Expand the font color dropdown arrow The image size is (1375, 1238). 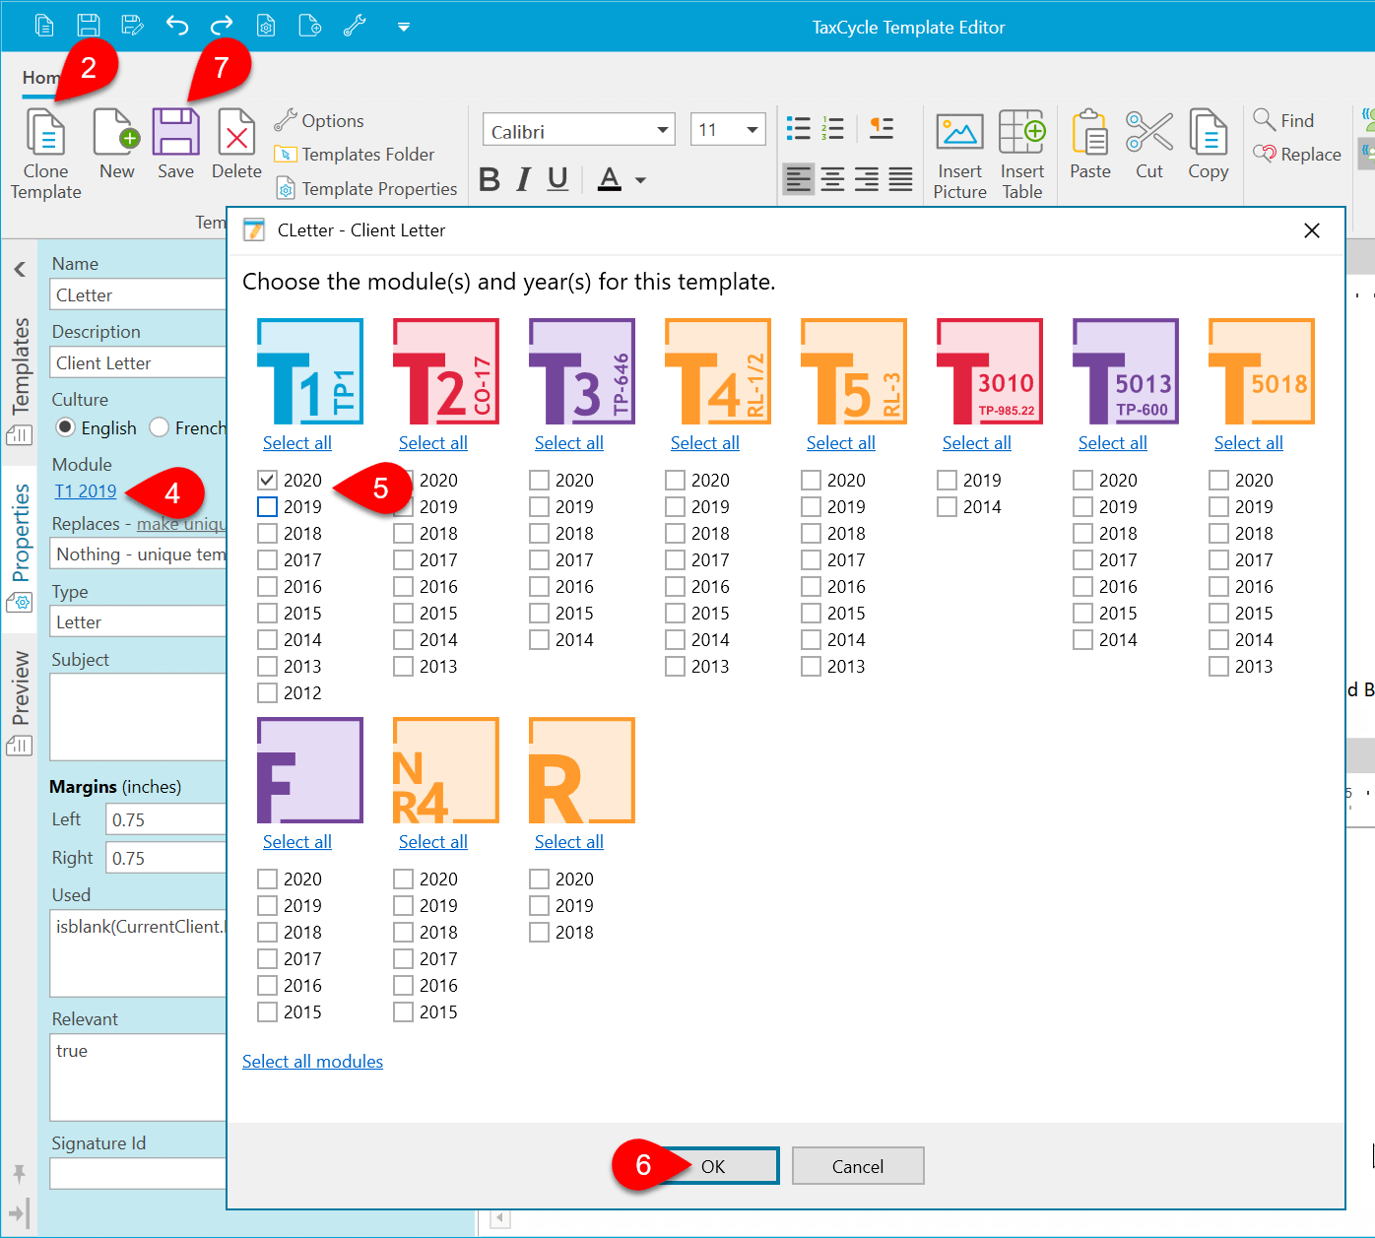point(640,180)
